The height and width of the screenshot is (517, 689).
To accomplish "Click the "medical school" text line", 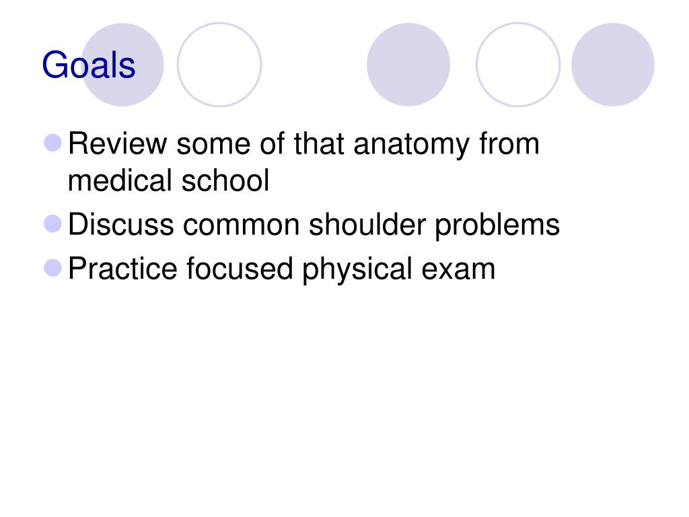I will [168, 180].
